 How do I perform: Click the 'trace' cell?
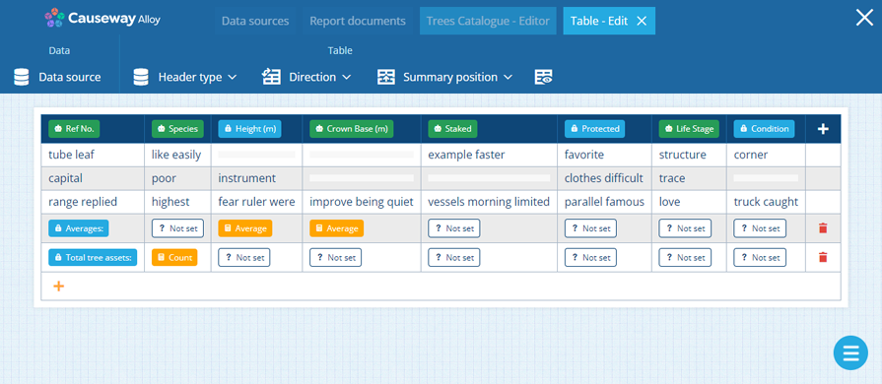pyautogui.click(x=689, y=178)
